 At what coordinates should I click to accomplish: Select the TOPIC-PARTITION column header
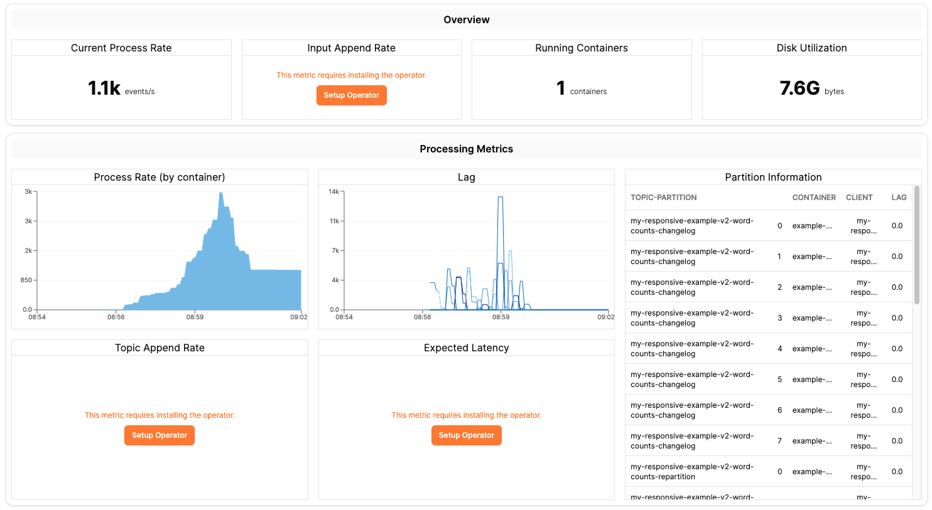[x=664, y=198]
